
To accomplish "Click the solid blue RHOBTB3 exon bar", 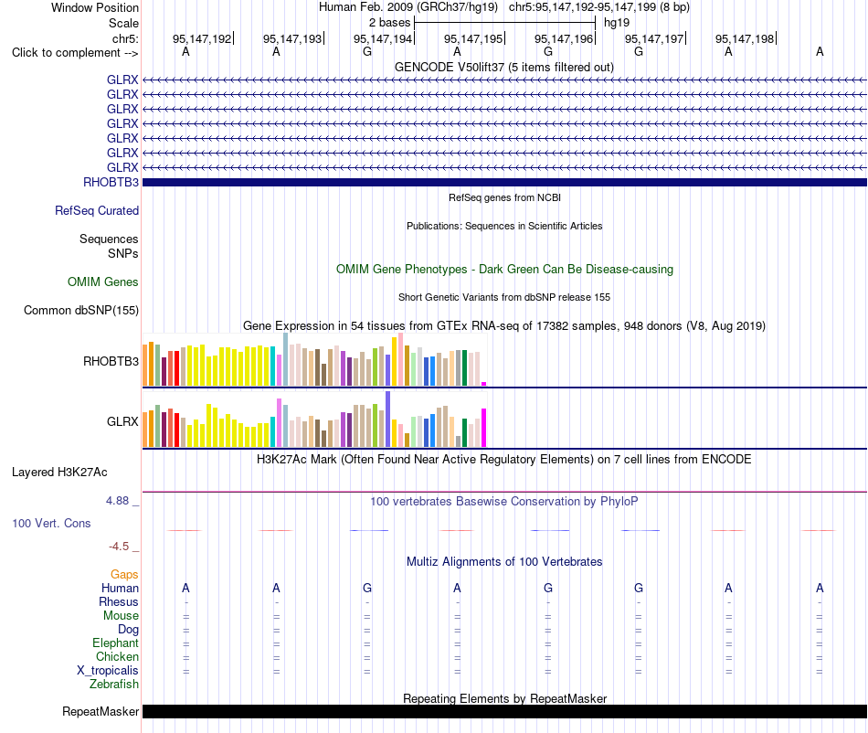I will coord(504,182).
